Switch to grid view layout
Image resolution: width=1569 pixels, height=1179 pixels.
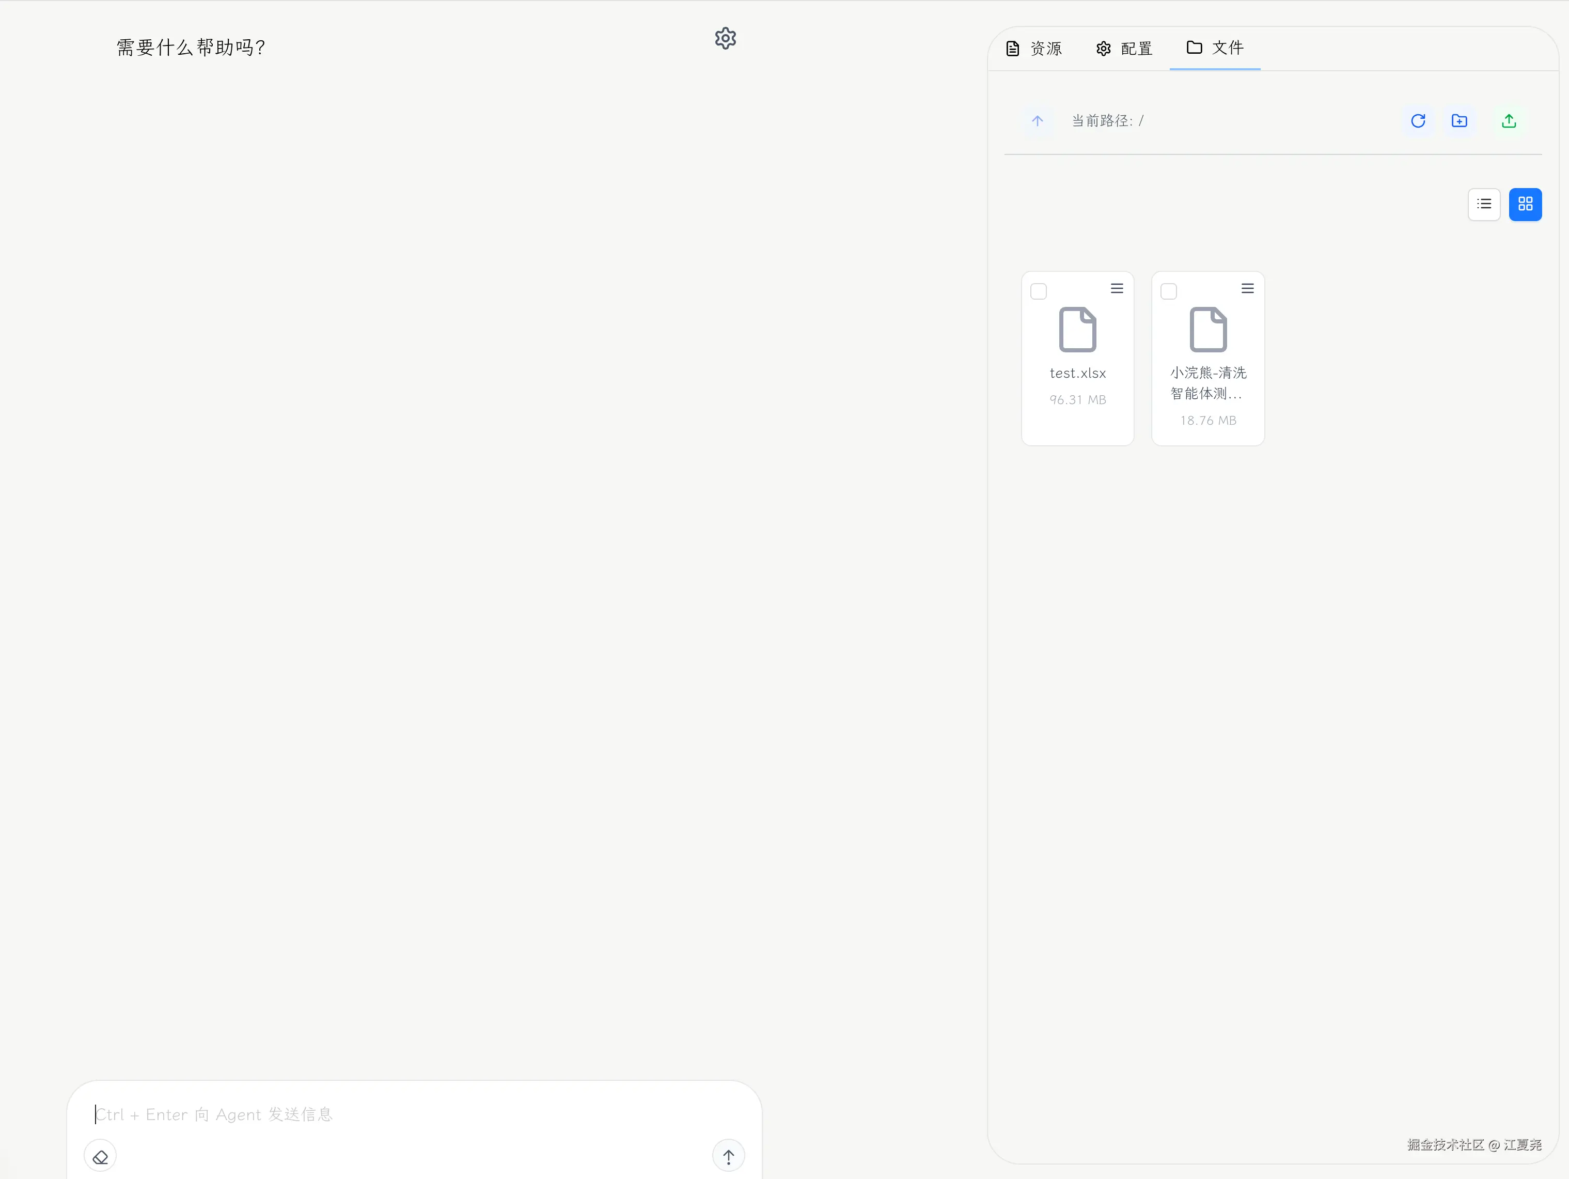click(1525, 204)
